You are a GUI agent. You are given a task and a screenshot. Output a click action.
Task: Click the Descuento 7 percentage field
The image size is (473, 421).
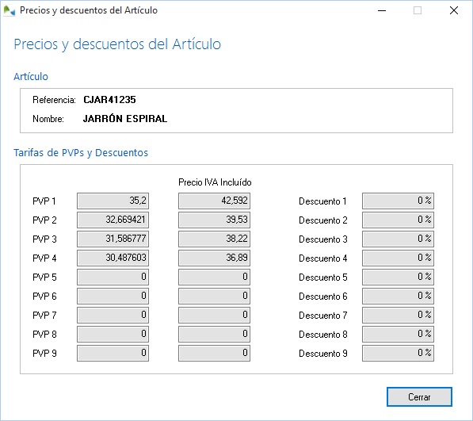pyautogui.click(x=398, y=315)
